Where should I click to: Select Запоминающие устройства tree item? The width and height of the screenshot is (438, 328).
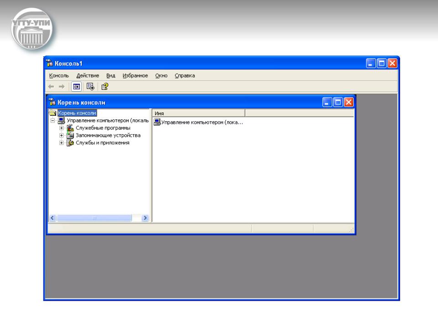click(x=108, y=135)
